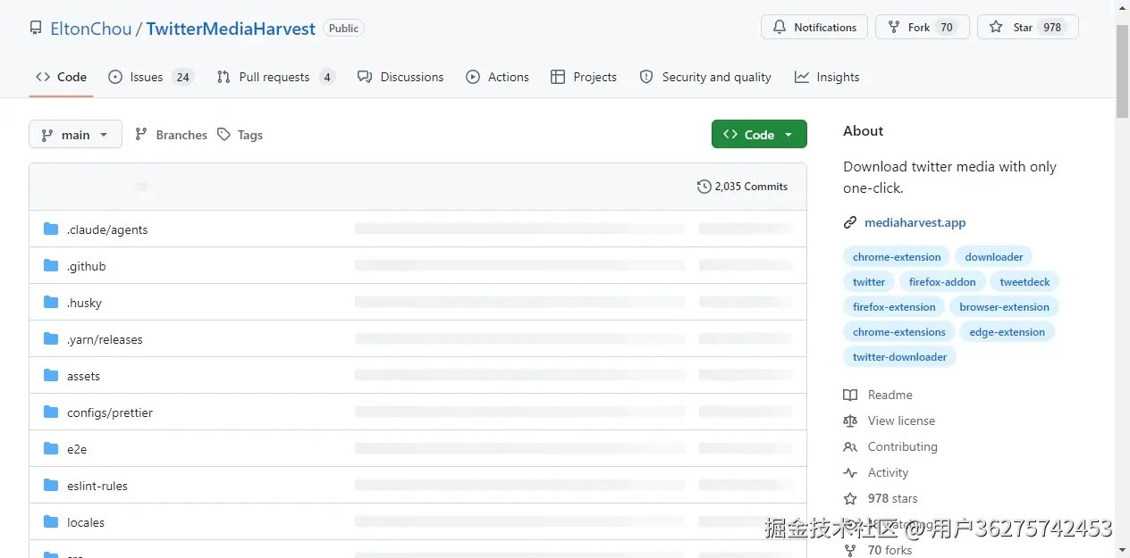The image size is (1130, 558).
Task: Click the 978 stars link
Action: pos(892,498)
